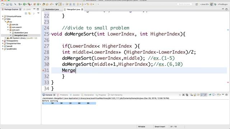230x129 pixels.
Task: Click the Search toolbar icon
Action: (51, 4)
